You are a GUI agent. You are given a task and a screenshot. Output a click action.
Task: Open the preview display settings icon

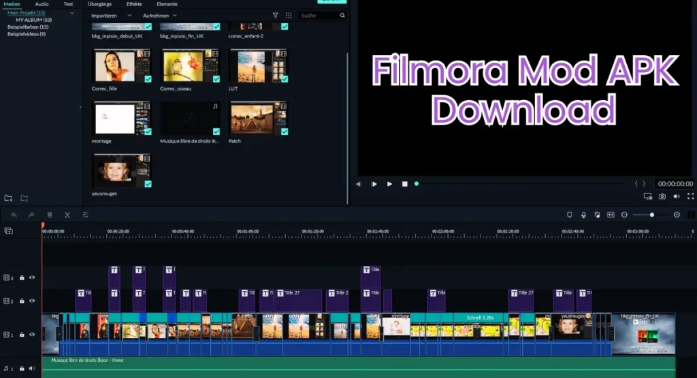[648, 196]
